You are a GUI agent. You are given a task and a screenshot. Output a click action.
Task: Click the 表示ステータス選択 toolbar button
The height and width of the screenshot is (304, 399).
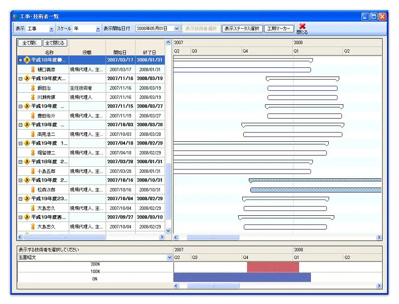pos(242,28)
